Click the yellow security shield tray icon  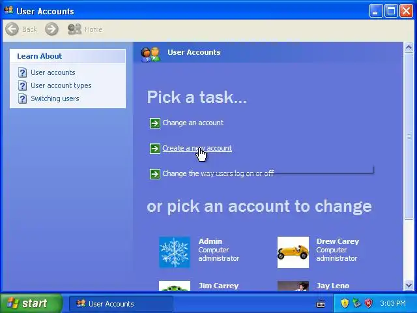pos(345,303)
